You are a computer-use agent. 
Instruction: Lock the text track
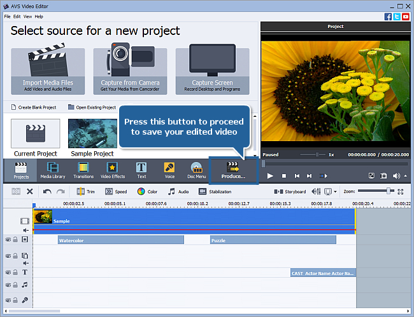coord(15,273)
